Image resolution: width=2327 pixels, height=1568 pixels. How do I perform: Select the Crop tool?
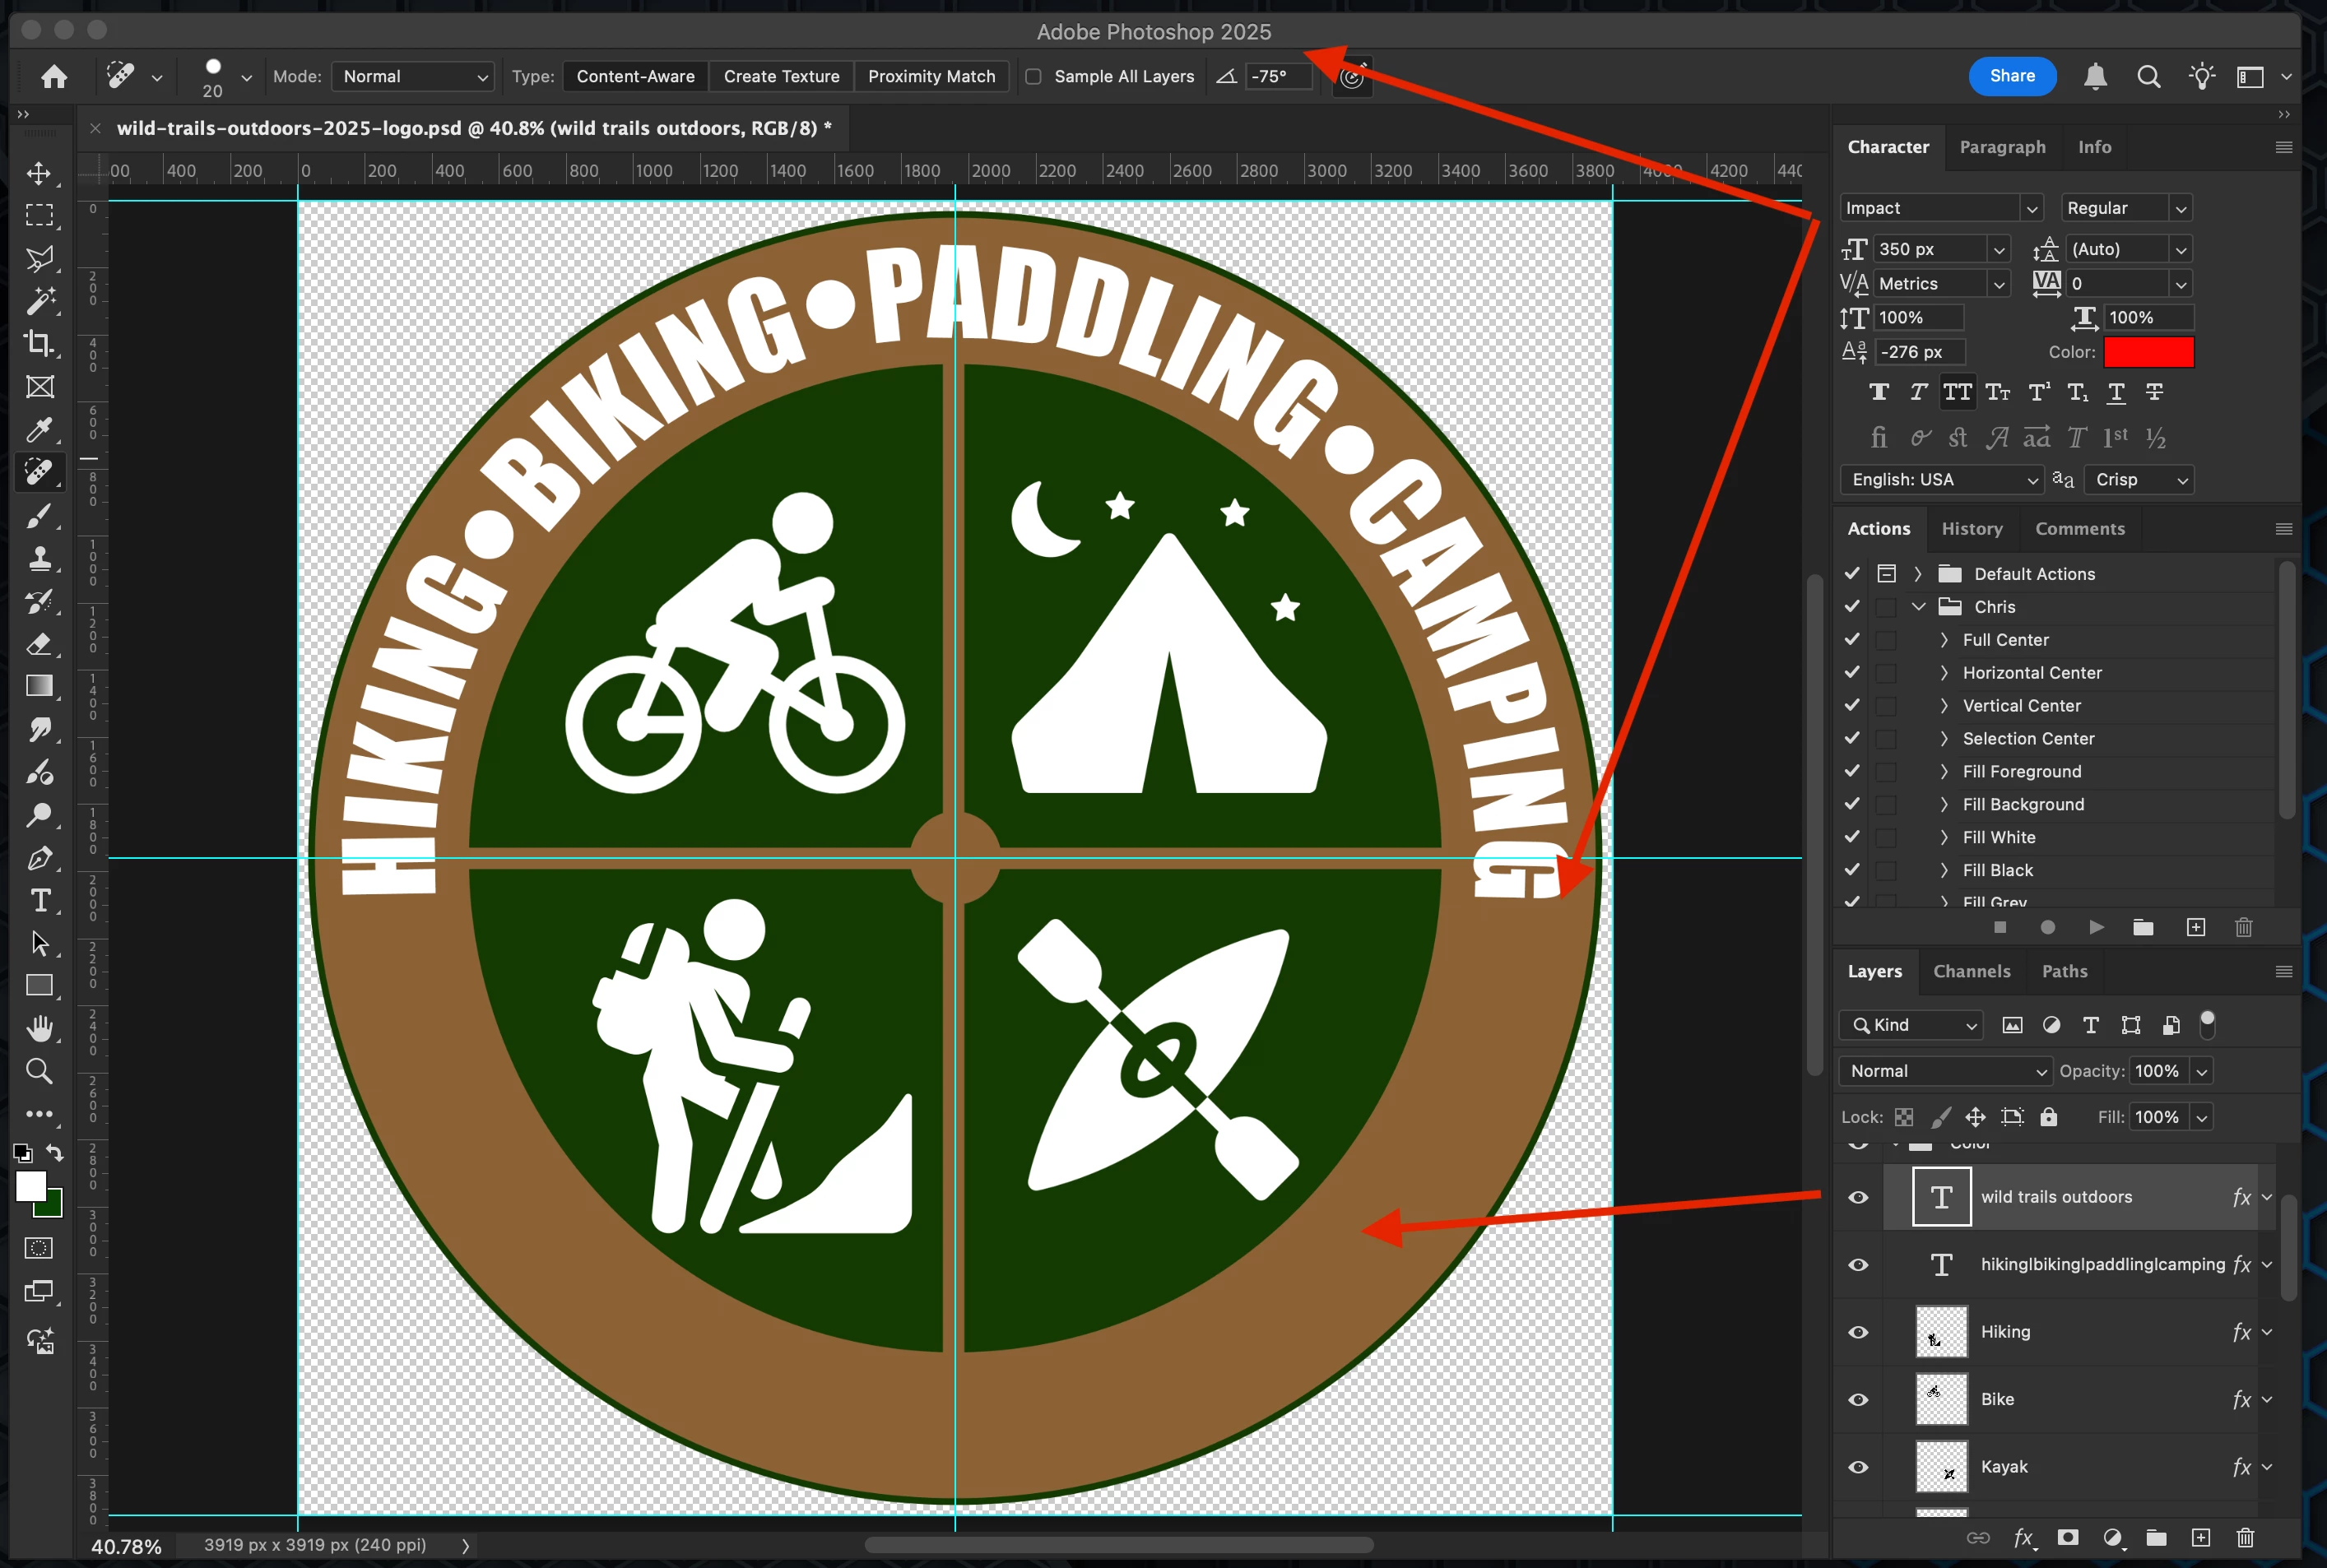39,343
